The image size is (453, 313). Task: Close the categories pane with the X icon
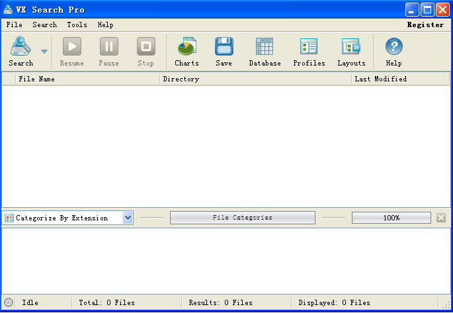[x=441, y=218]
